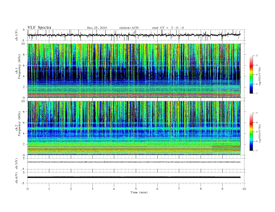Click the "-3" value on ch.2 color bar
Screen dimensions: 275x212
256,113
